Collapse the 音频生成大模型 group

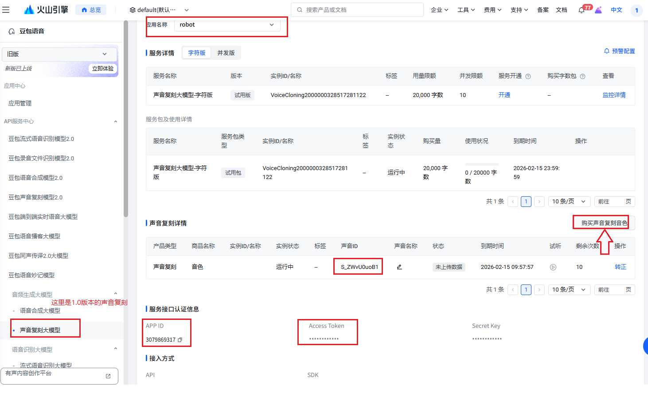tap(116, 294)
